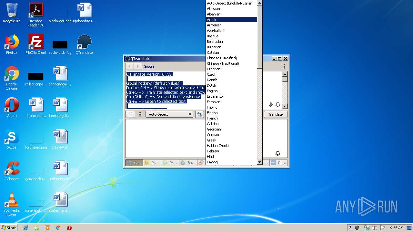Open Google Chrome desktop shortcut
Image resolution: width=413 pixels, height=232 pixels.
12,78
